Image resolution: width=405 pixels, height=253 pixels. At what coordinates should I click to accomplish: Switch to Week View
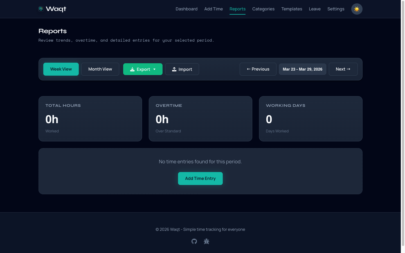[x=61, y=69]
